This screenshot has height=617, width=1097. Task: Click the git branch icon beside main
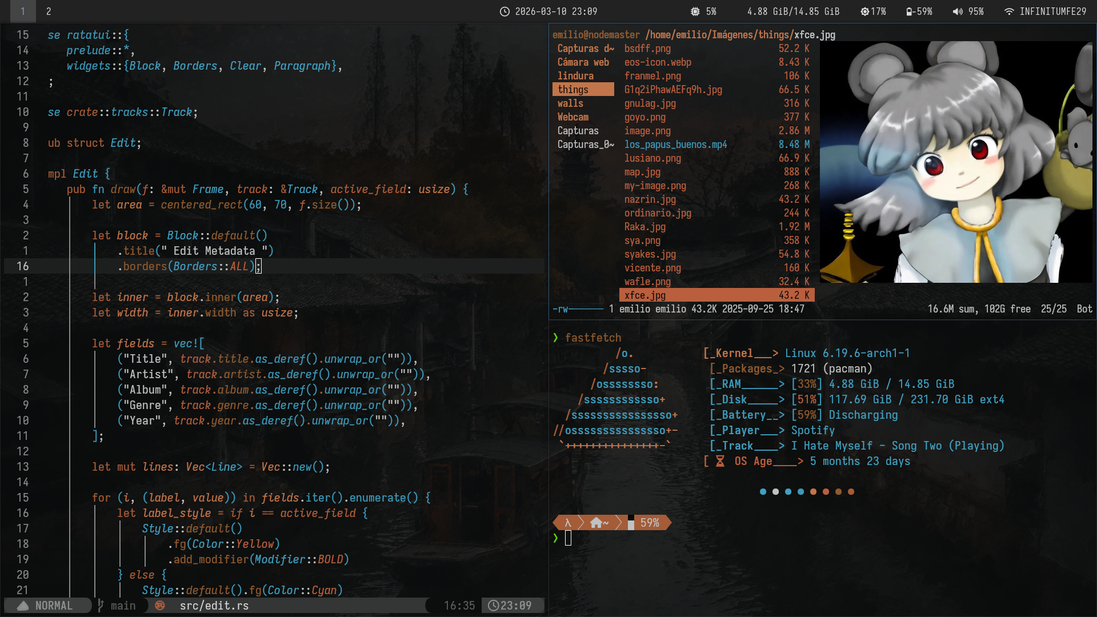click(x=101, y=606)
